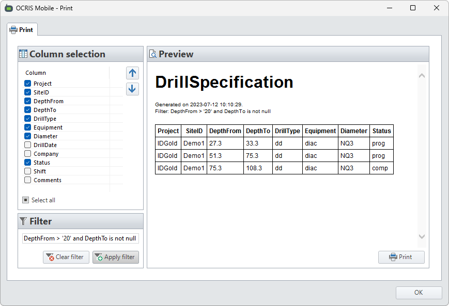Uncheck the Project column checkbox
This screenshot has width=449, height=306.
pyautogui.click(x=28, y=84)
